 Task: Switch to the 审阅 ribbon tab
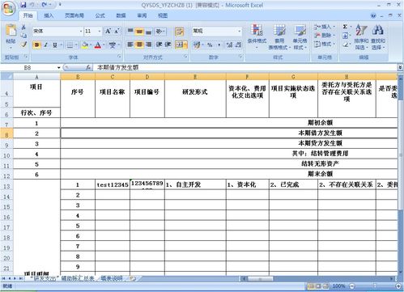pyautogui.click(x=142, y=15)
